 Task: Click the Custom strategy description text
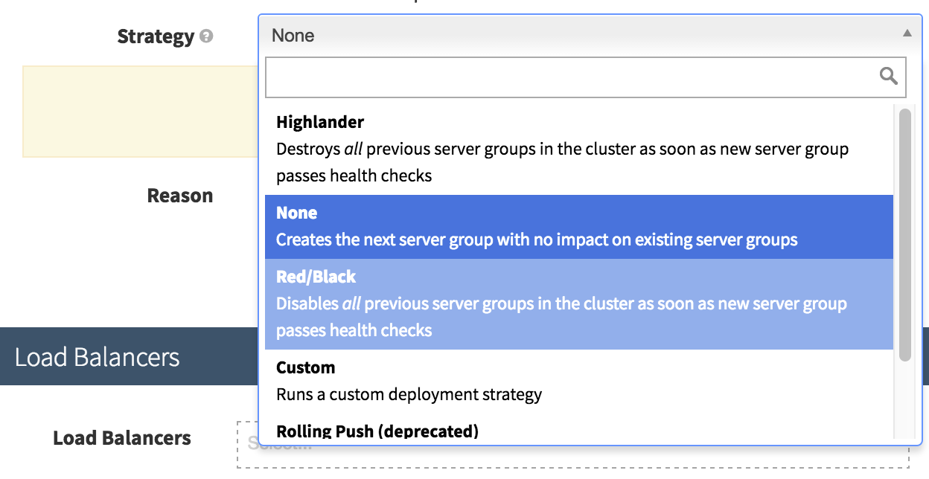(409, 394)
